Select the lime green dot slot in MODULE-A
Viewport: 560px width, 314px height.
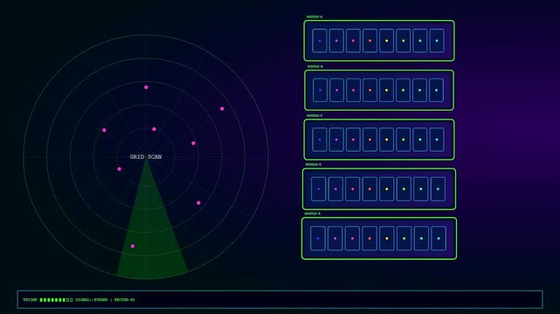(404, 41)
